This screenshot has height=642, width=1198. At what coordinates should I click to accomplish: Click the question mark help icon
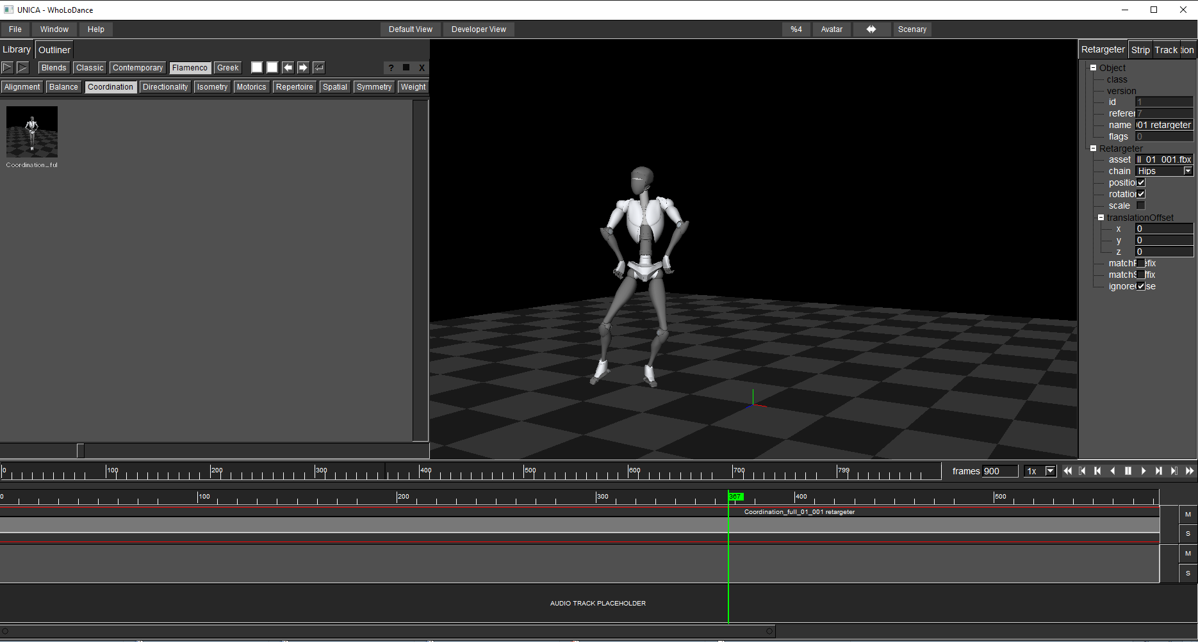pyautogui.click(x=391, y=68)
